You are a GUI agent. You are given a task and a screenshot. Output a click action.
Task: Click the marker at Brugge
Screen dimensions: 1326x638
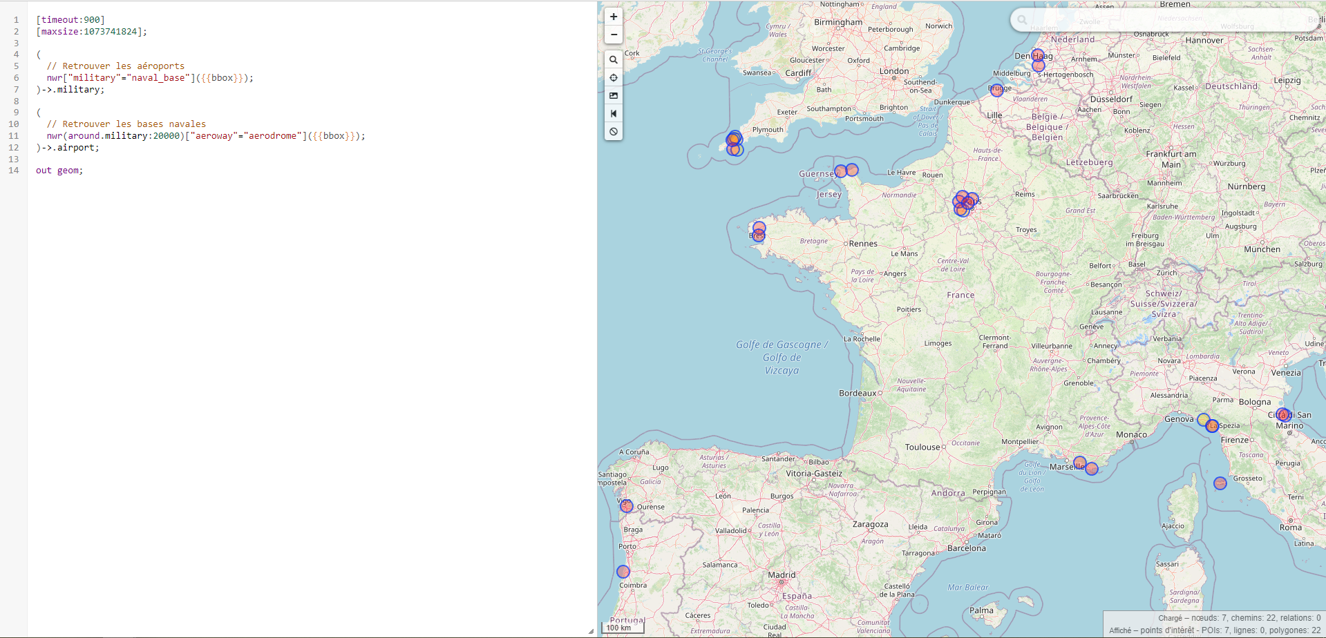point(996,90)
